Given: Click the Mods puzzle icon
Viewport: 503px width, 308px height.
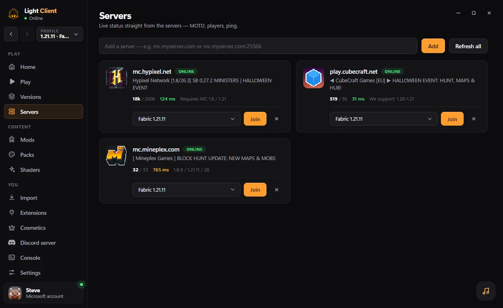Looking at the screenshot, I should point(12,140).
